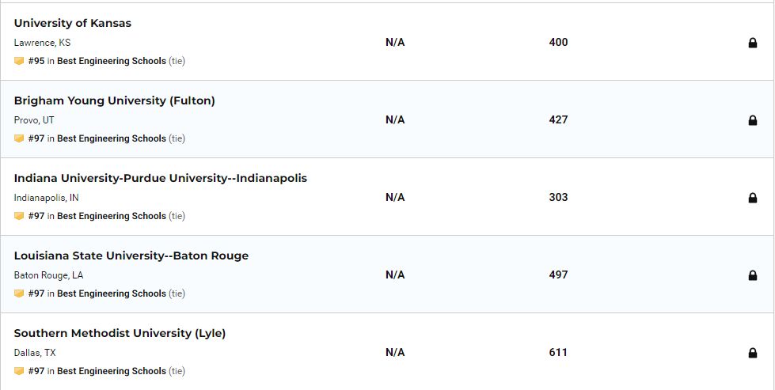Screen dimensions: 775x390
Task: Click the lock icon for Southern Methodist University
Action: tap(752, 353)
